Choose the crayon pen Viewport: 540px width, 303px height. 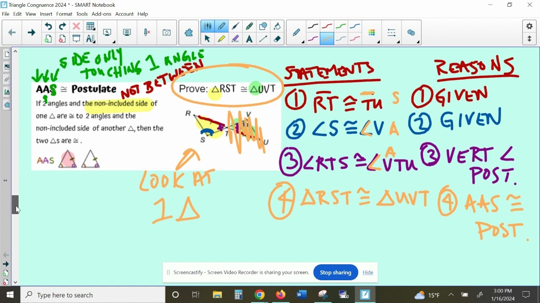(249, 27)
